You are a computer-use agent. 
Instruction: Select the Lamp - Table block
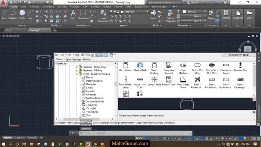point(154,81)
